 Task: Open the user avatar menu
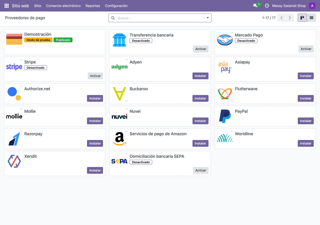pos(312,6)
